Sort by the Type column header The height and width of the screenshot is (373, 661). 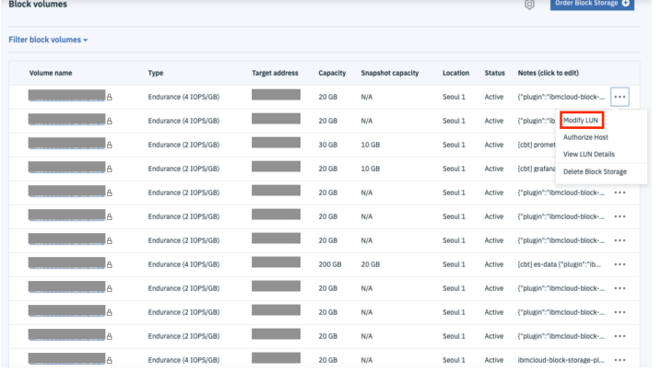coord(156,73)
